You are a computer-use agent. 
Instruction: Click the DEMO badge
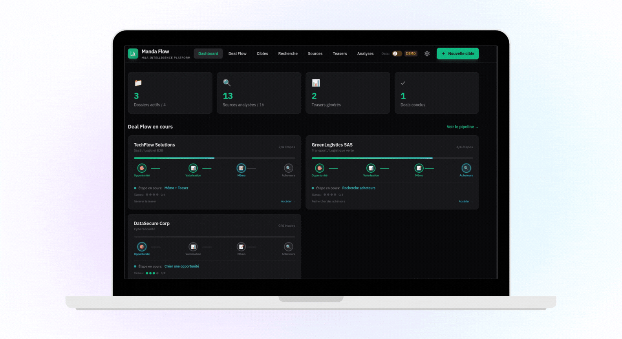point(411,54)
